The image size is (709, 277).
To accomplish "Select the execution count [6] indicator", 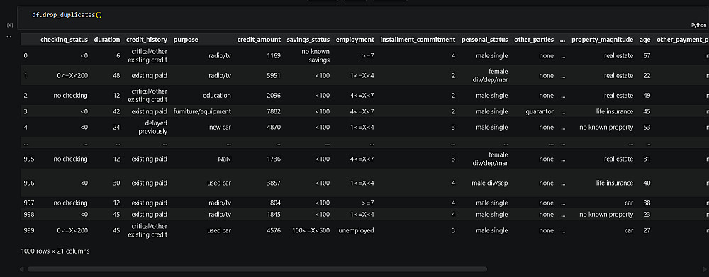I will [x=9, y=26].
